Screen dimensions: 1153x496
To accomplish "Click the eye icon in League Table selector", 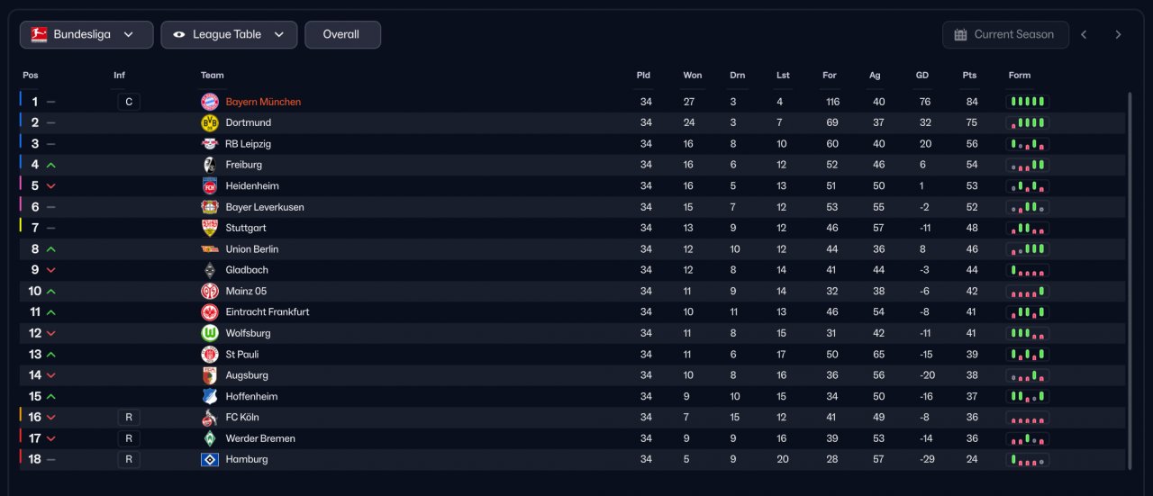I will click(x=178, y=34).
